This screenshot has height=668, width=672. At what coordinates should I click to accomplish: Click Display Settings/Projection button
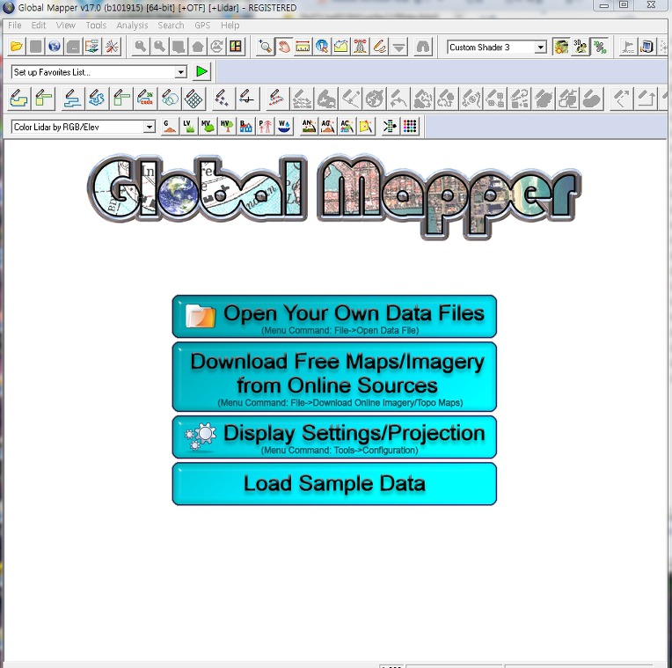[334, 437]
